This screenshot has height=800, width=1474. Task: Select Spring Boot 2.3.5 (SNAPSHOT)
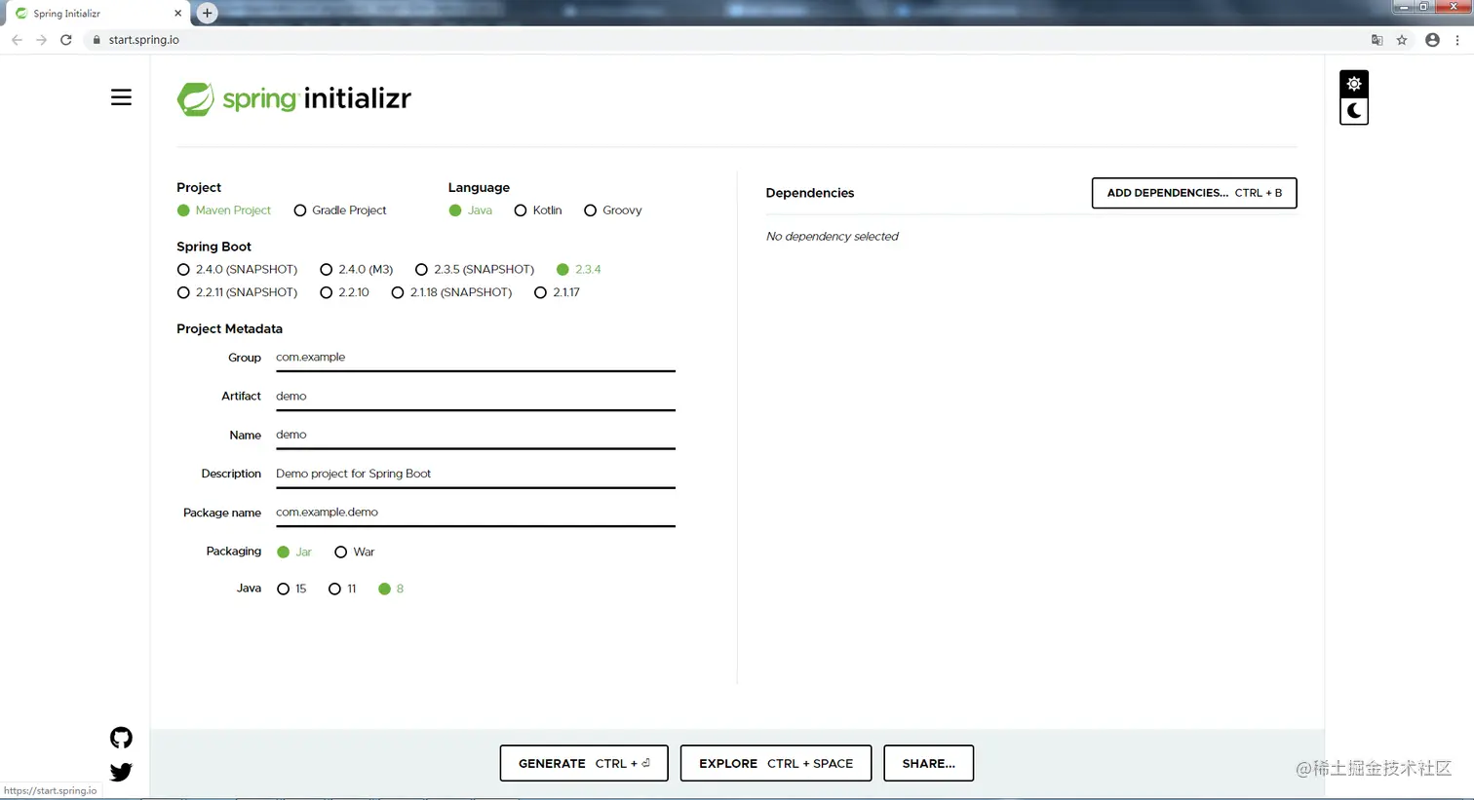[475, 270]
